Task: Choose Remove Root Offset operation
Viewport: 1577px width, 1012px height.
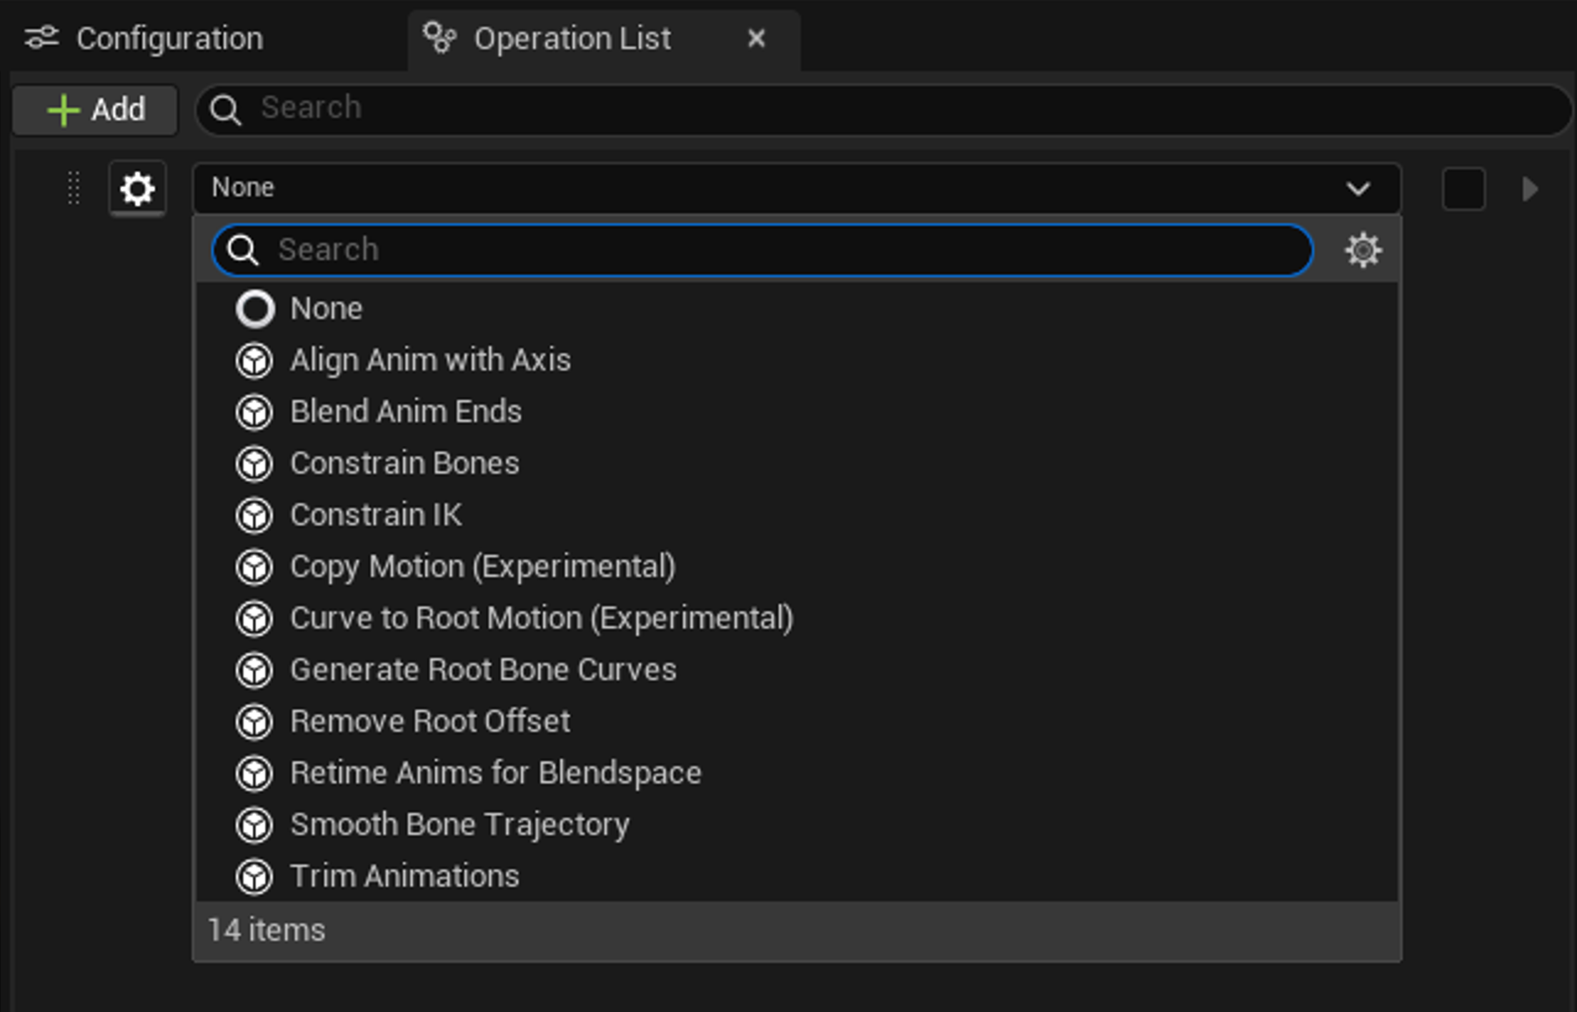Action: 797,721
